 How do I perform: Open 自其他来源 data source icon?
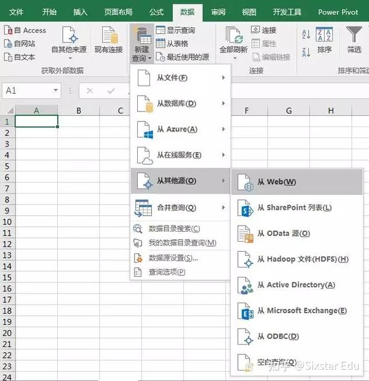point(69,35)
